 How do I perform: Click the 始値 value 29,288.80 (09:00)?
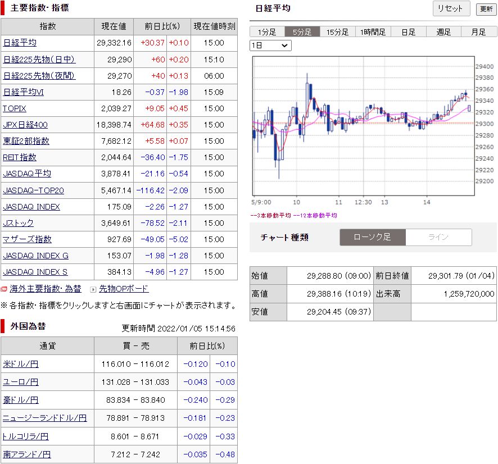click(339, 276)
